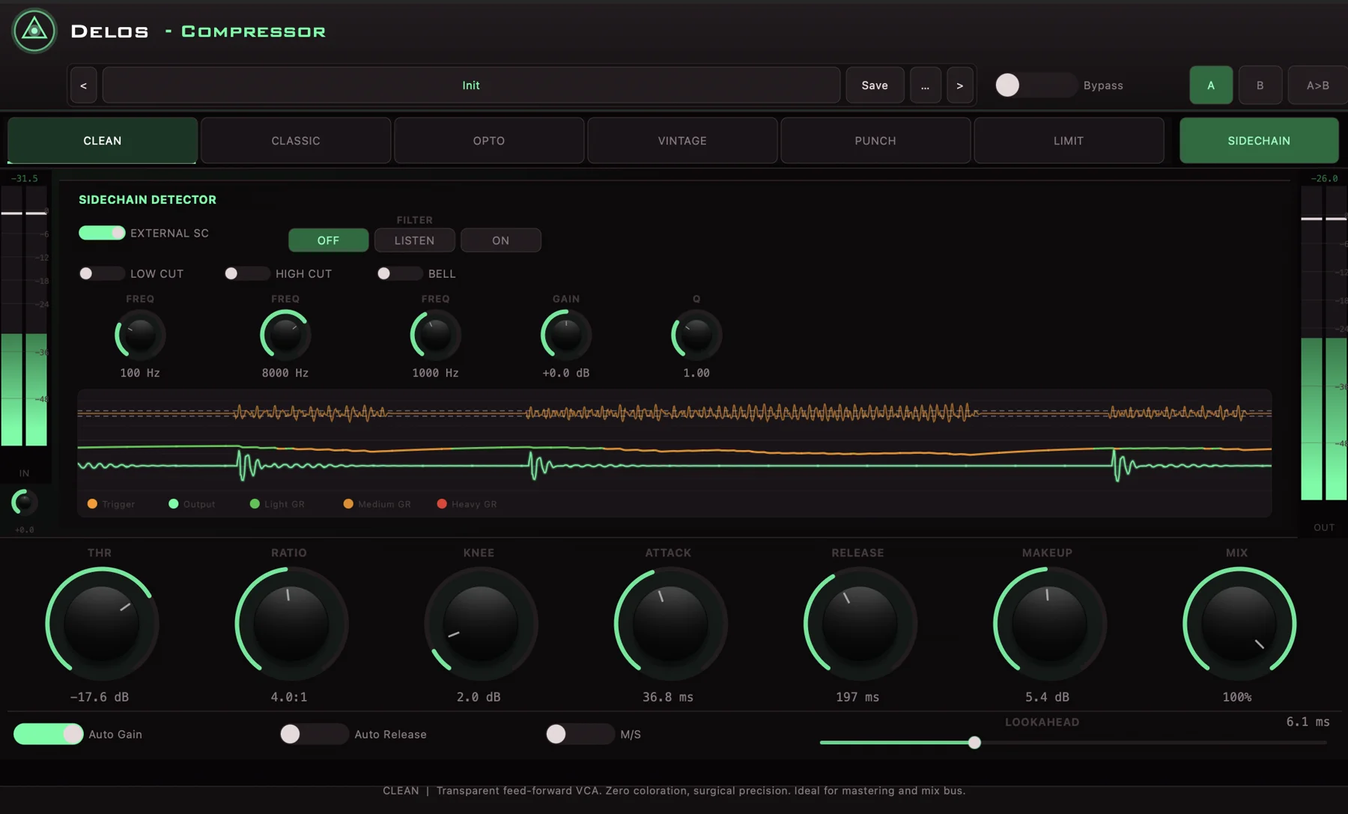Click the Low Cut FREQ knob
The image size is (1348, 814).
[x=140, y=335]
